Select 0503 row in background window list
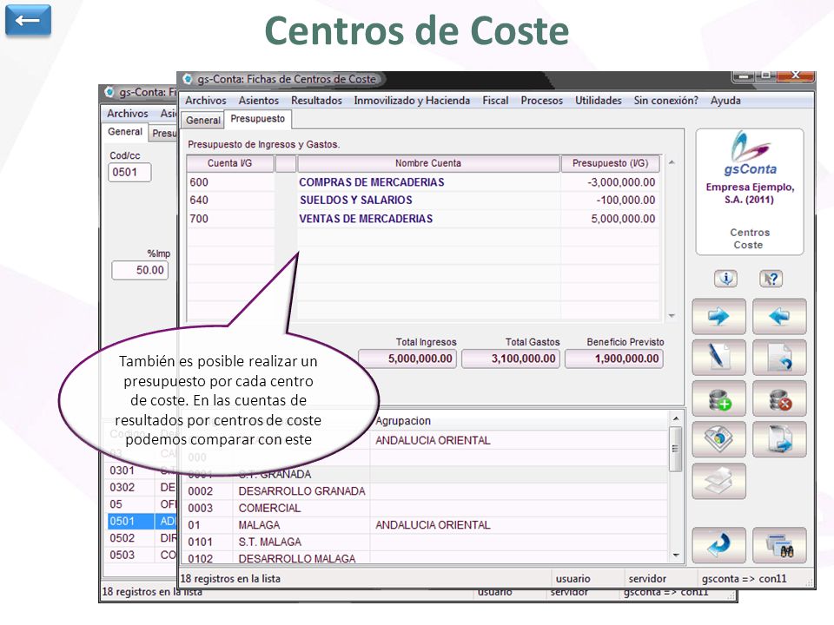This screenshot has height=625, width=834. (142, 555)
